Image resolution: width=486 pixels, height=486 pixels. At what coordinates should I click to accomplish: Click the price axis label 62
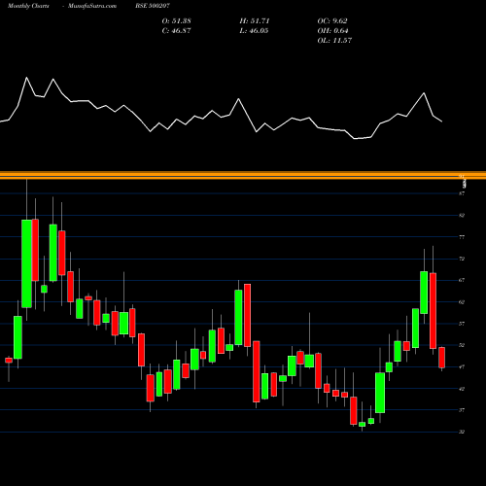pyautogui.click(x=462, y=302)
